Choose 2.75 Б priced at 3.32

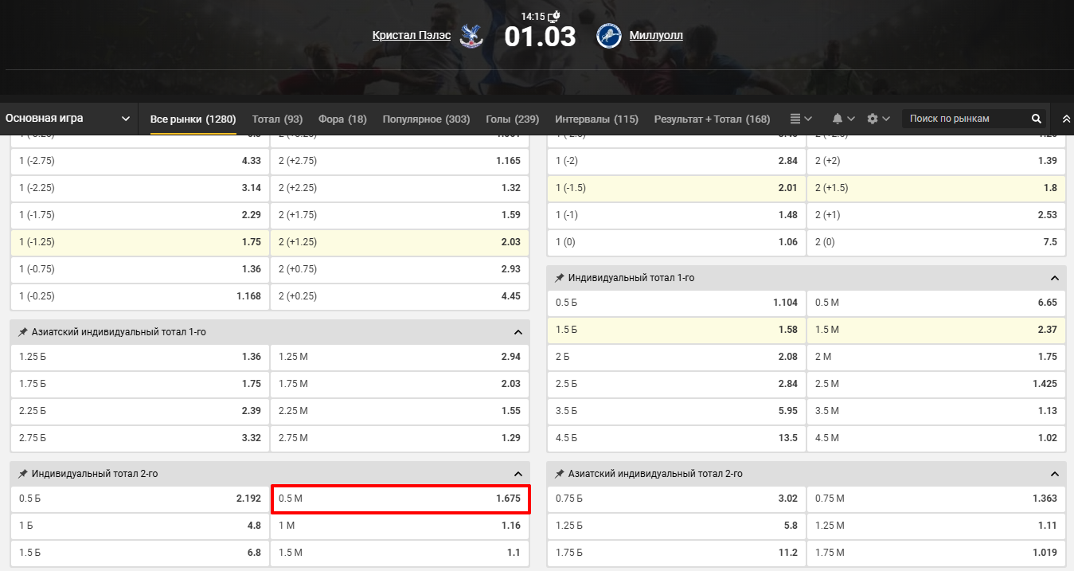140,438
